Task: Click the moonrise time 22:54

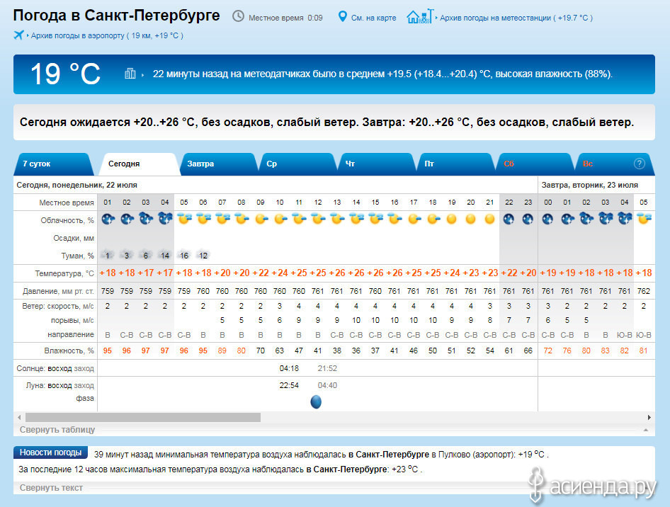Action: coord(289,385)
